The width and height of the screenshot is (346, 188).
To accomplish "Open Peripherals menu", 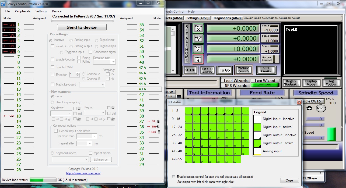I will pyautogui.click(x=23, y=11).
